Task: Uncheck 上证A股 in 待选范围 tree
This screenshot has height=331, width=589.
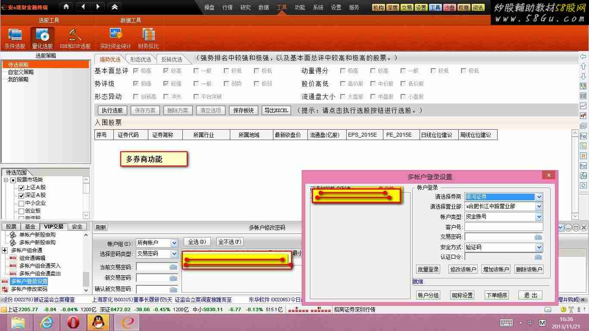Action: coord(21,187)
